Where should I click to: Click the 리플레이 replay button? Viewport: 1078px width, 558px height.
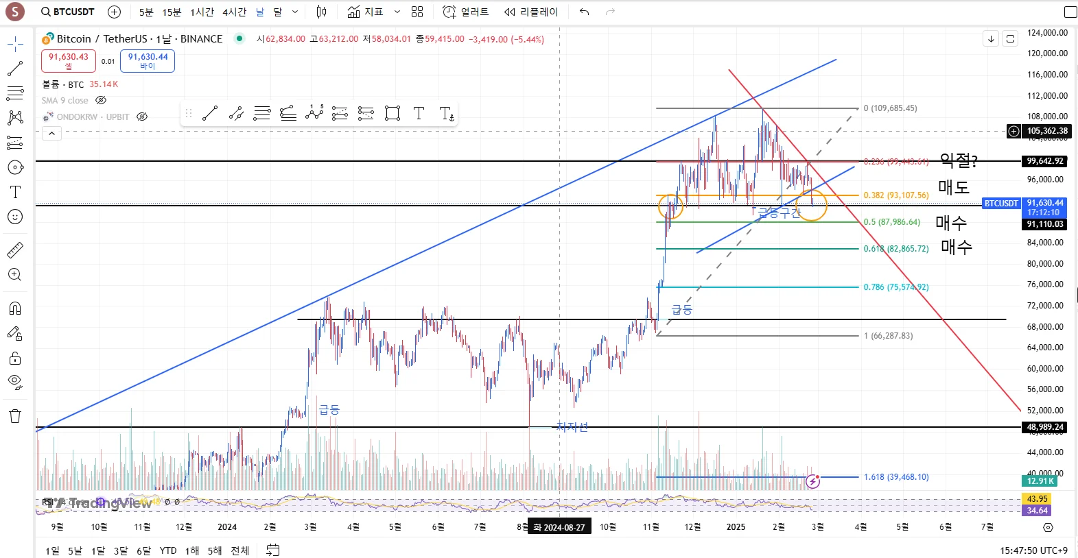[531, 12]
